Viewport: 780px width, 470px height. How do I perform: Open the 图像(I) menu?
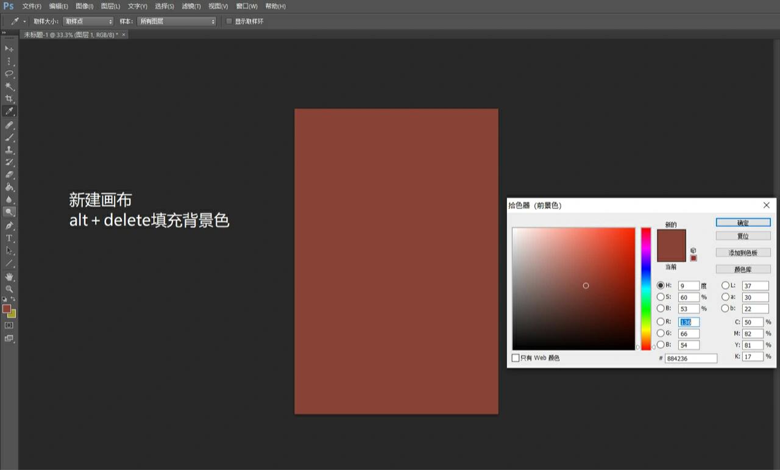tap(84, 6)
